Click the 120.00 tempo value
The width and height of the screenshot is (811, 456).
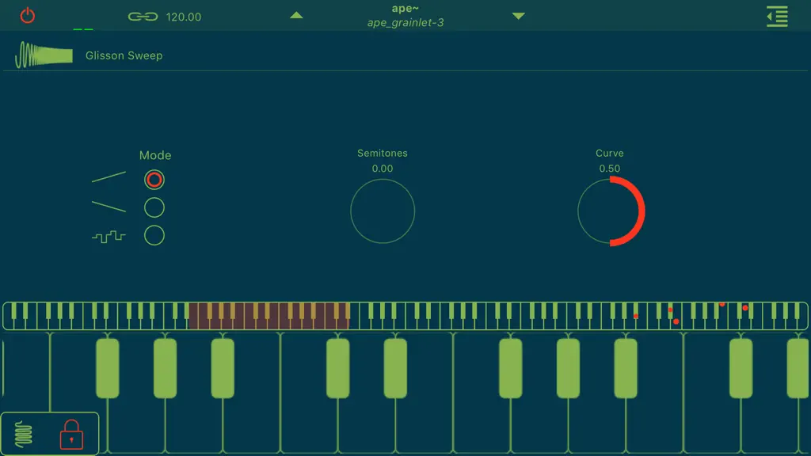pos(183,17)
